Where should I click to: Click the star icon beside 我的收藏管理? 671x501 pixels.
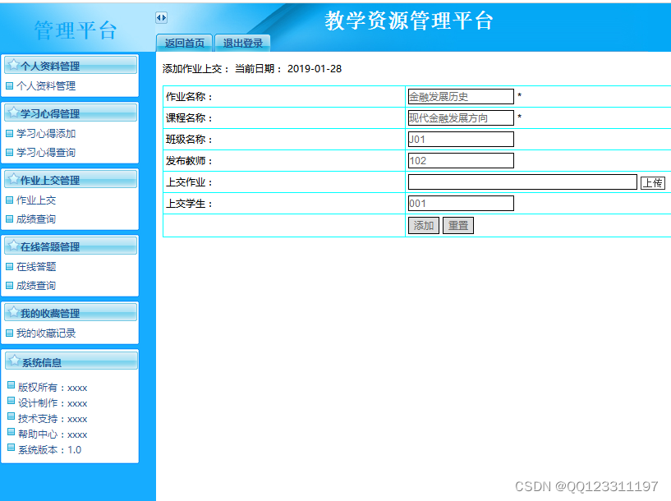(14, 312)
